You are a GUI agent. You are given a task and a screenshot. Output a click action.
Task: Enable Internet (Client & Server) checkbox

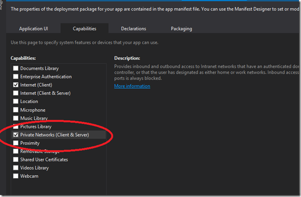pyautogui.click(x=15, y=93)
